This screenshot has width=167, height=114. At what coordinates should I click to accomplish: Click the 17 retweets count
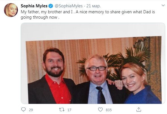pyautogui.click(x=69, y=110)
